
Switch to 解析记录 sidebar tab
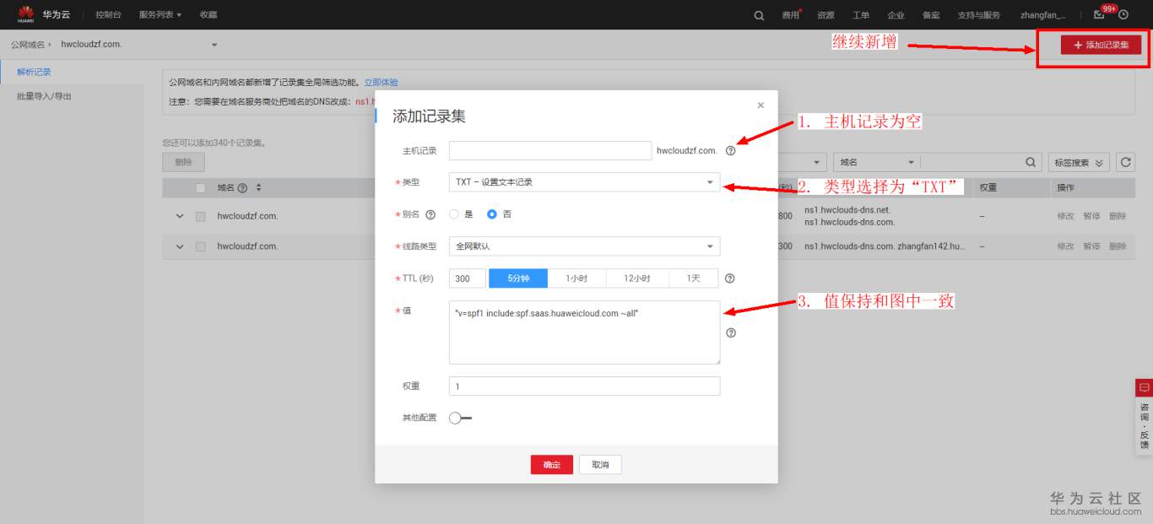[x=34, y=72]
